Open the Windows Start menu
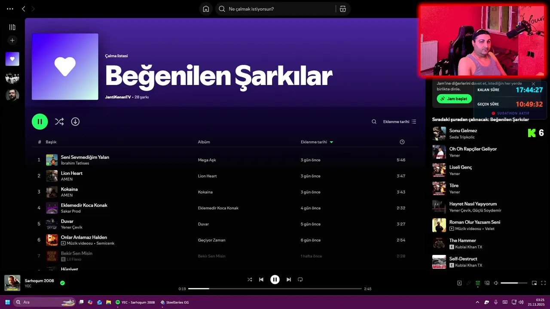The height and width of the screenshot is (309, 550). click(7, 302)
